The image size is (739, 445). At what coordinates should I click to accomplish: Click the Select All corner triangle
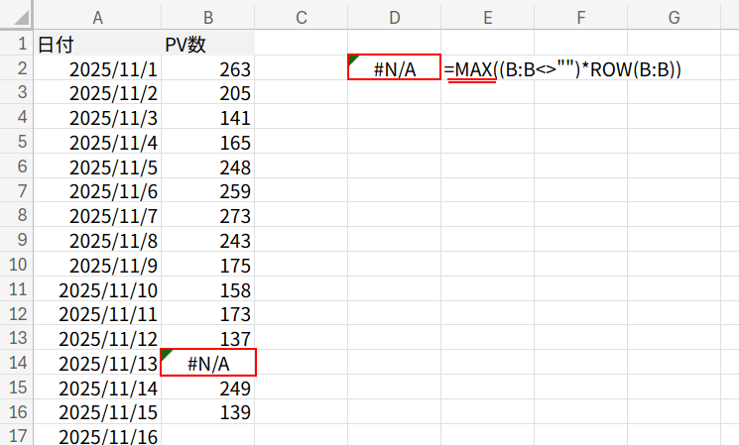tap(17, 16)
